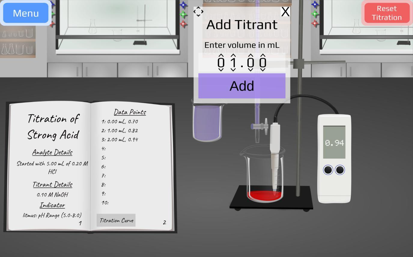Screen dimensions: 413x257
Task: Close the Add Titrant dialog
Action: (285, 11)
